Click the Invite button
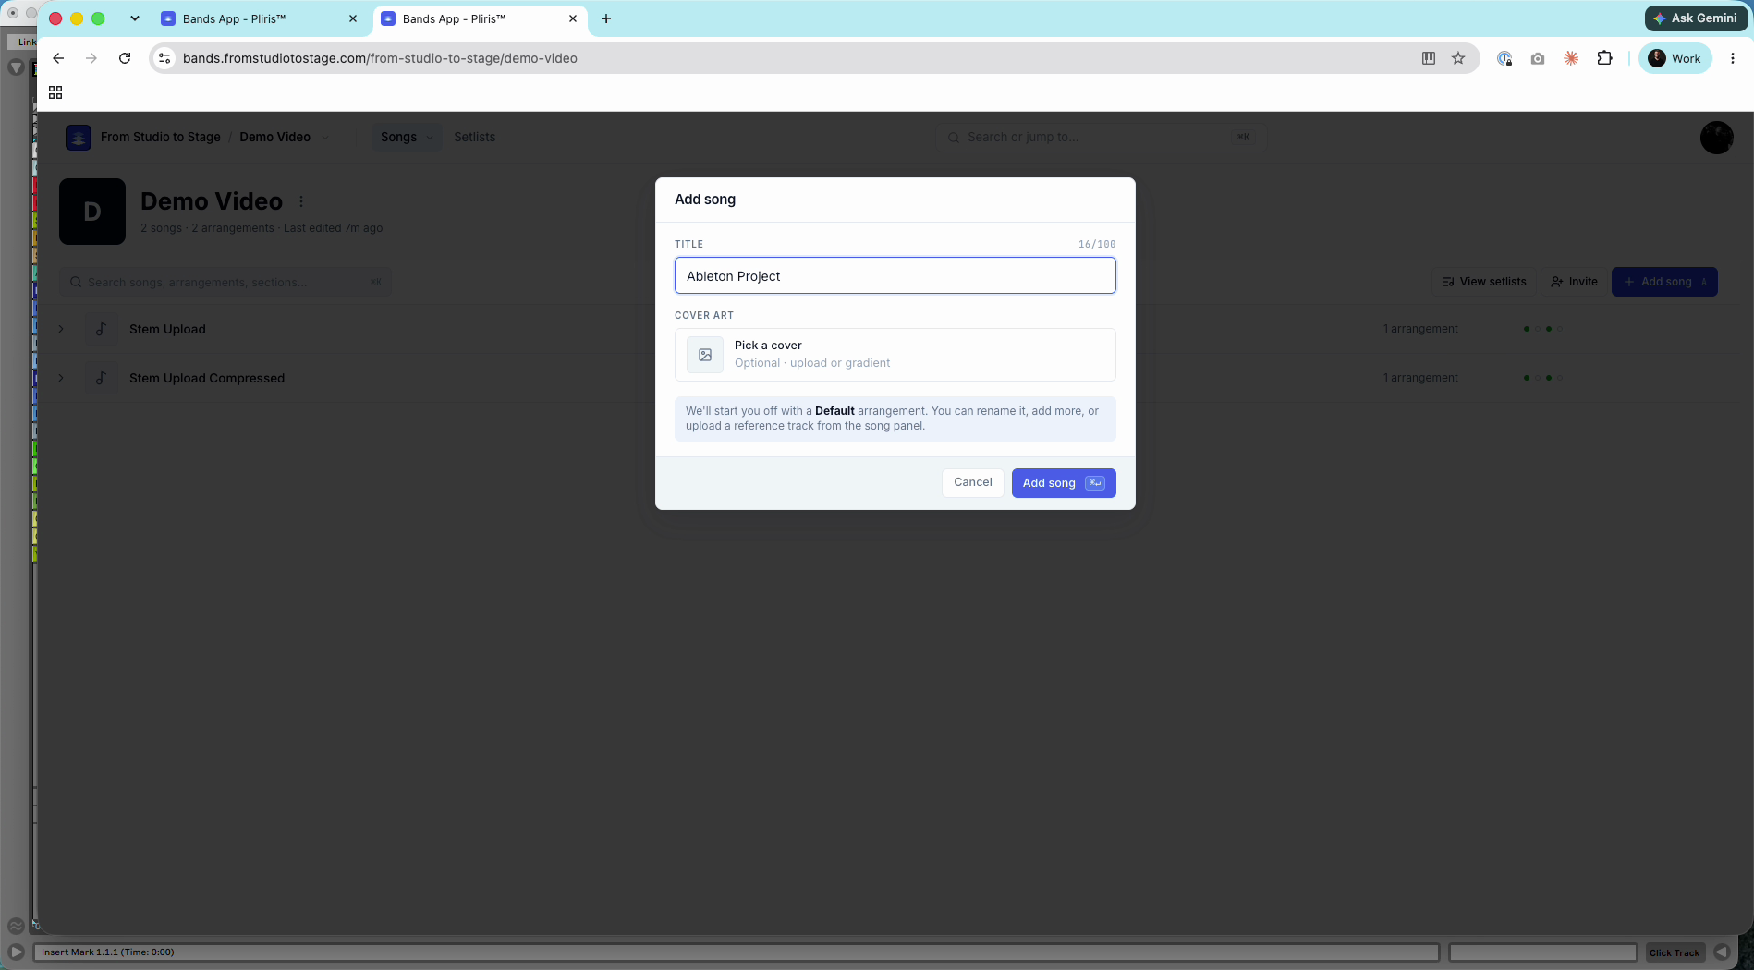The height and width of the screenshot is (970, 1754). (1574, 282)
